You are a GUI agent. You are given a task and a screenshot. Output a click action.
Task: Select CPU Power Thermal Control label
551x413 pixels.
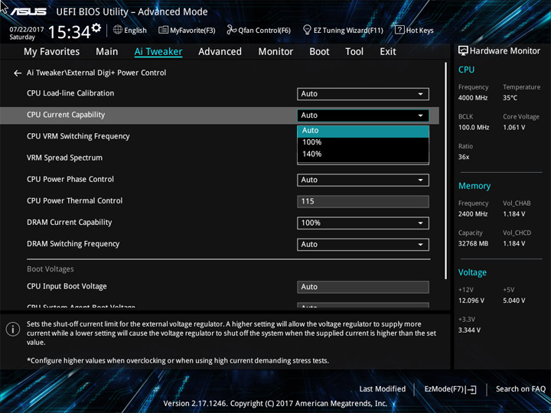[75, 200]
